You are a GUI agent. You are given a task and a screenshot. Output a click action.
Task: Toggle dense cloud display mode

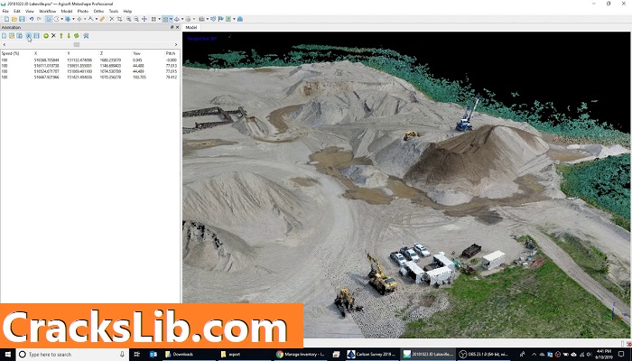point(165,19)
